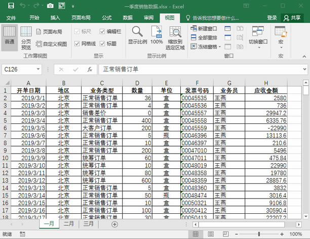This screenshot has height=239, width=310.
Task: Zoom out with the minus button
Action: click(236, 234)
